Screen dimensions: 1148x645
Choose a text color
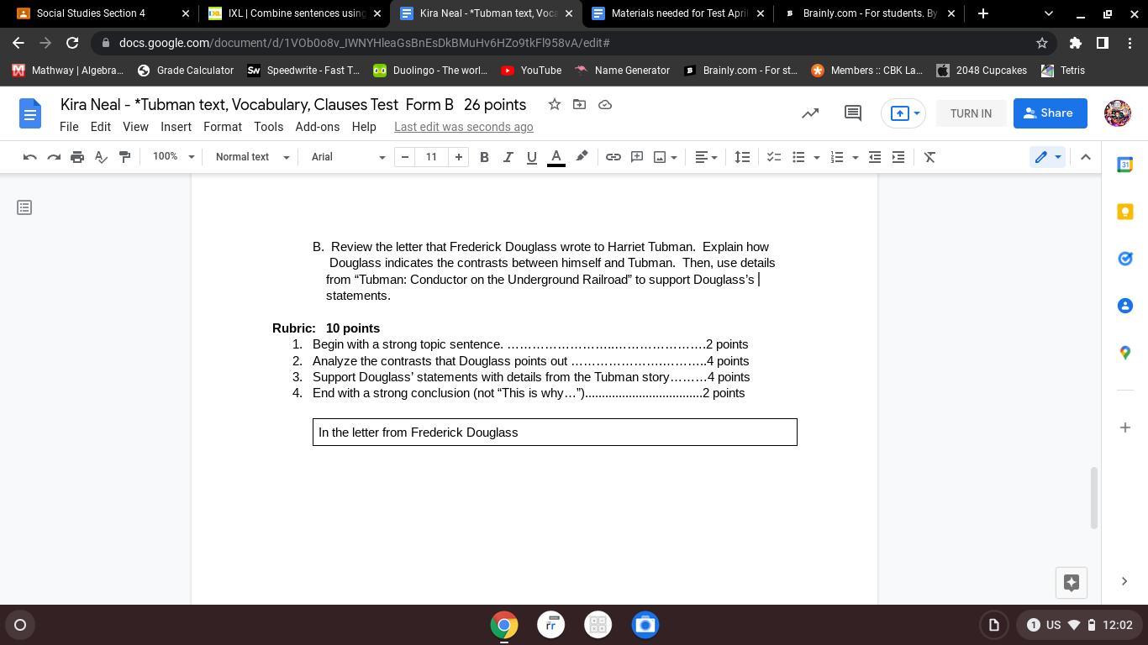pyautogui.click(x=556, y=157)
